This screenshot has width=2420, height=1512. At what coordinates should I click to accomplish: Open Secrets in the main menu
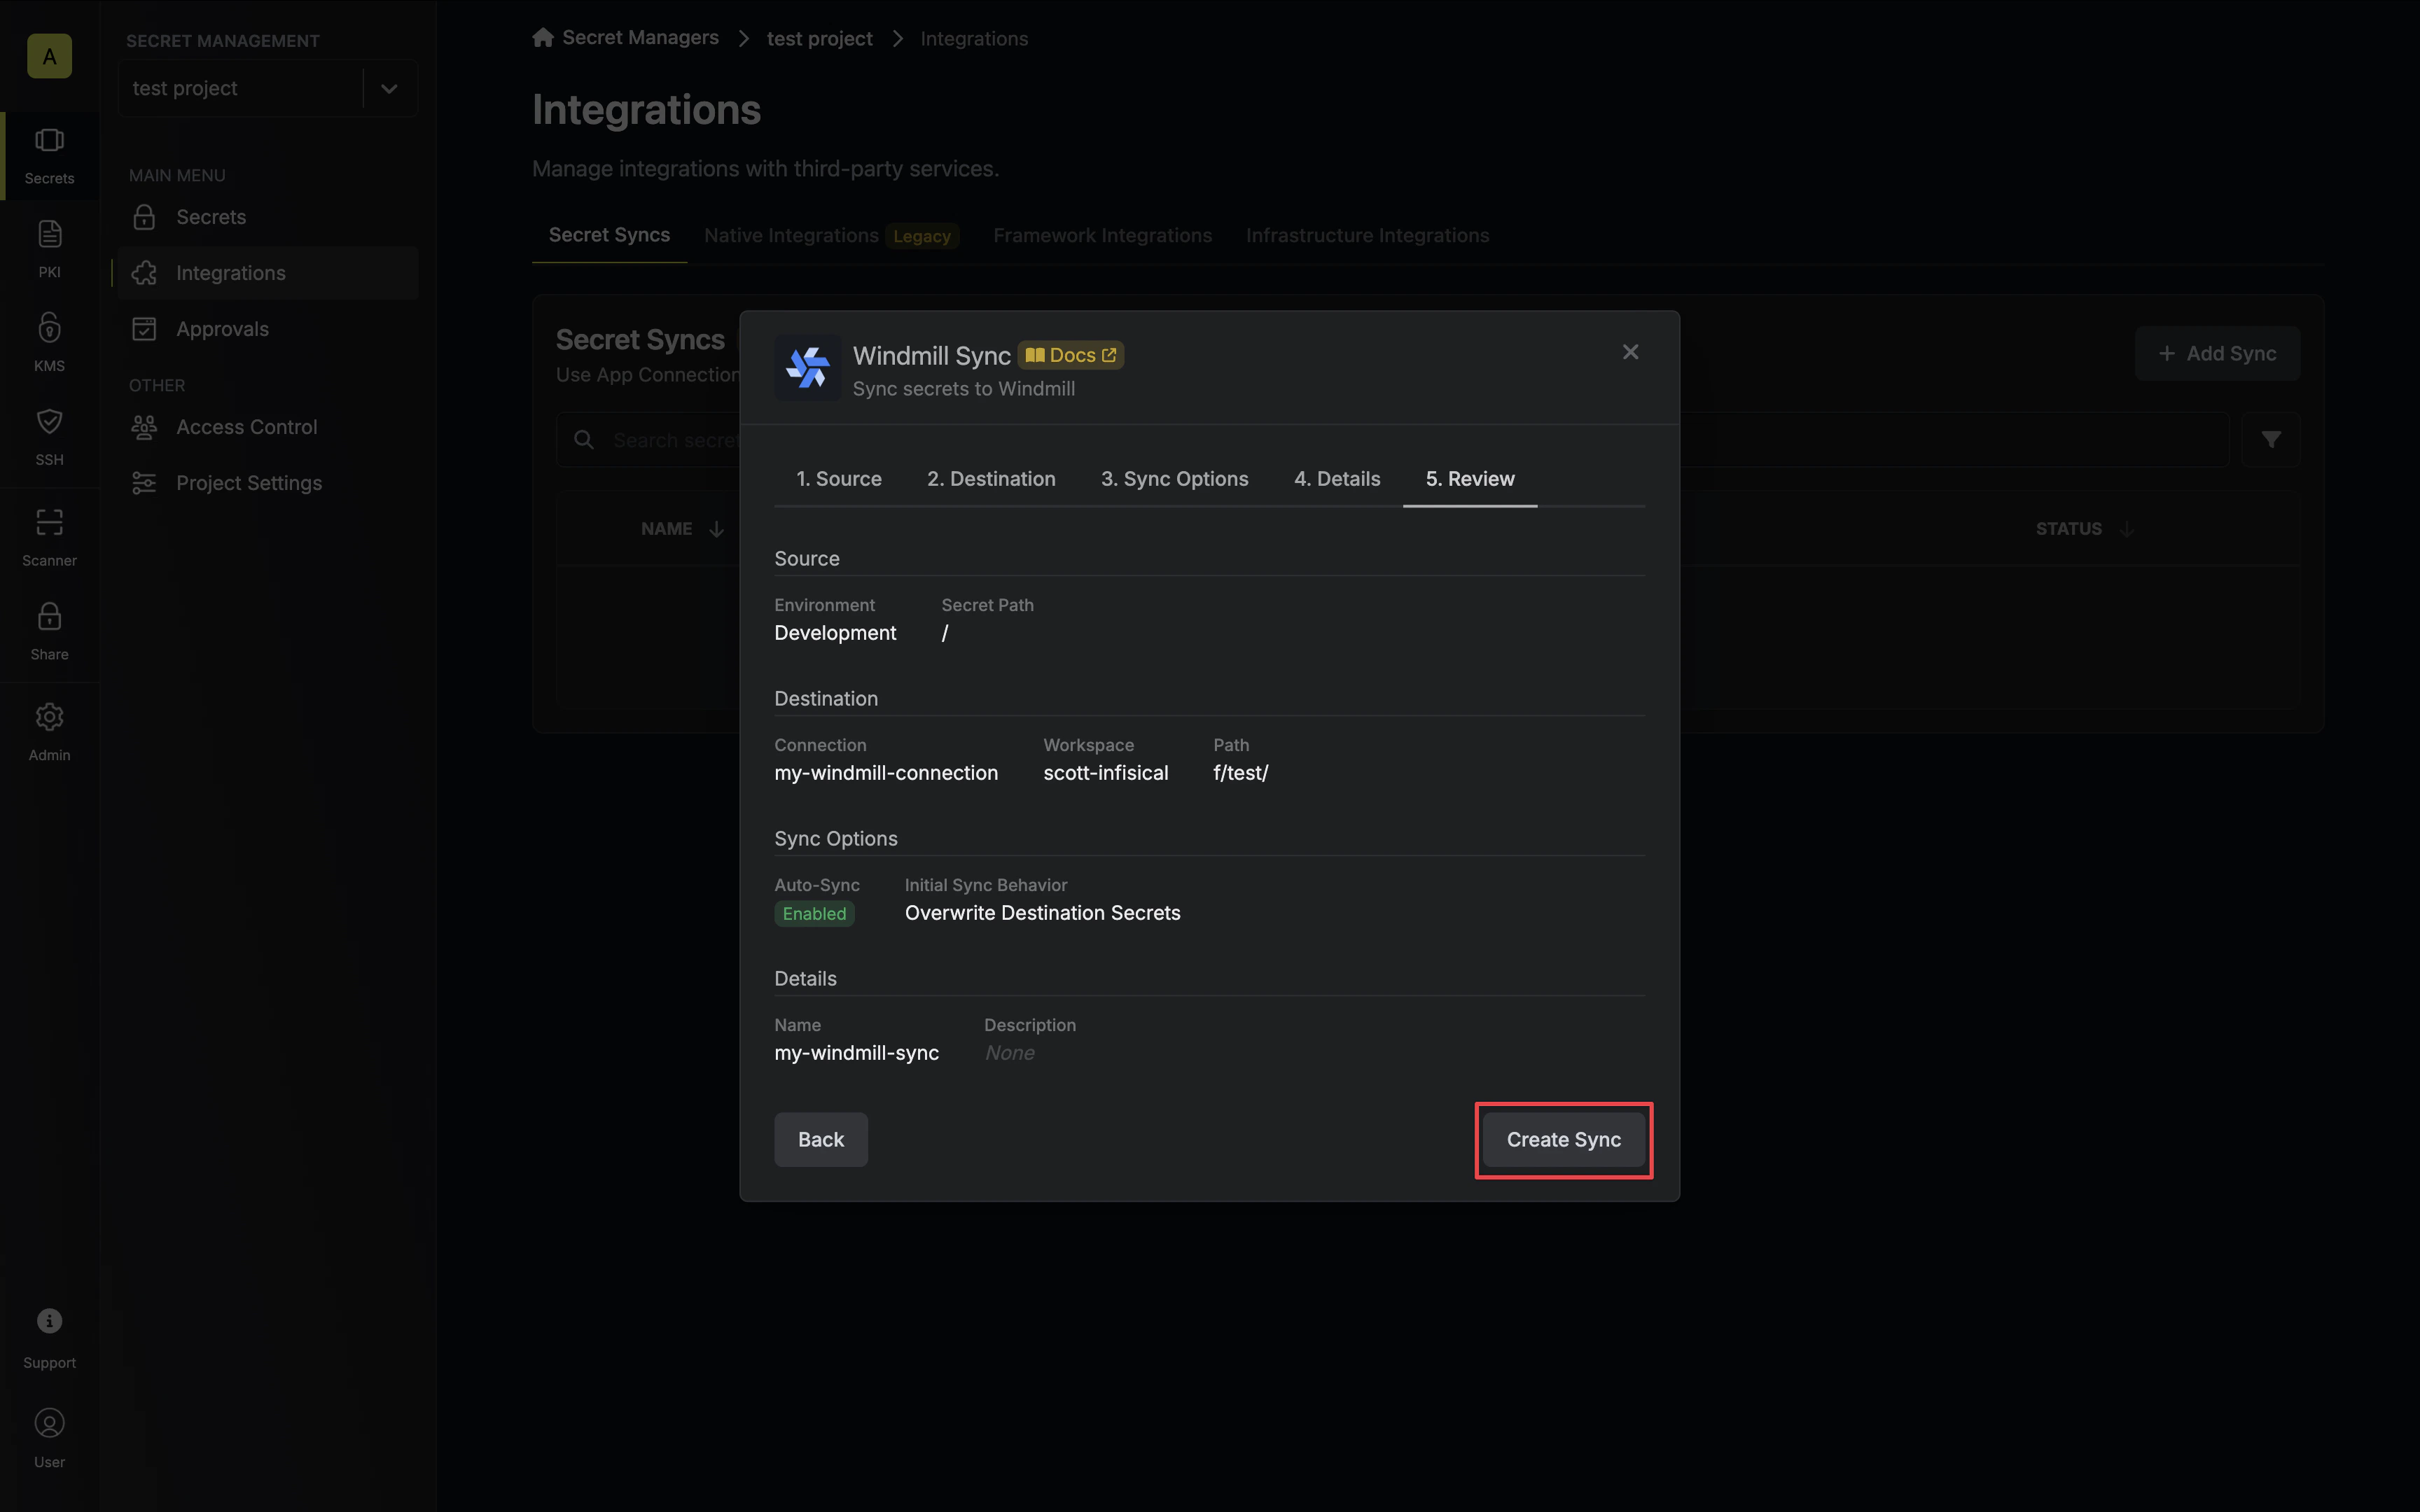pyautogui.click(x=267, y=217)
